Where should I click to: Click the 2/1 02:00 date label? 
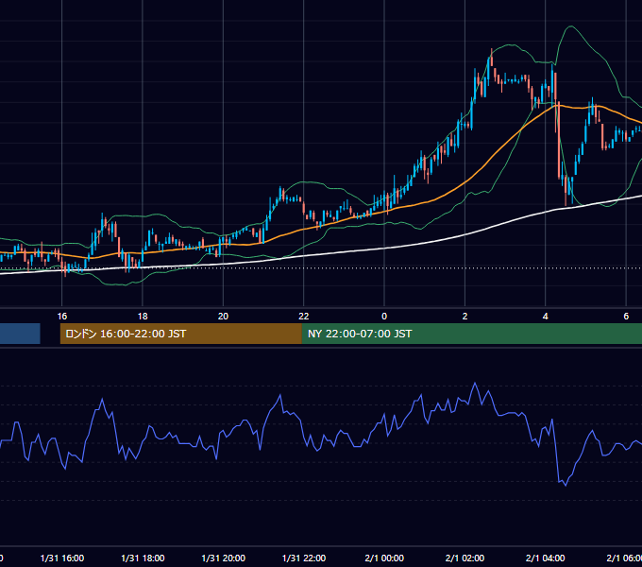[x=465, y=558]
